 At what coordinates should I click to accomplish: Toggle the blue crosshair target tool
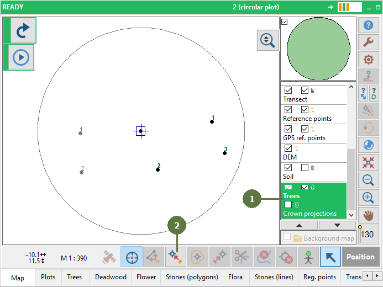pos(132,257)
